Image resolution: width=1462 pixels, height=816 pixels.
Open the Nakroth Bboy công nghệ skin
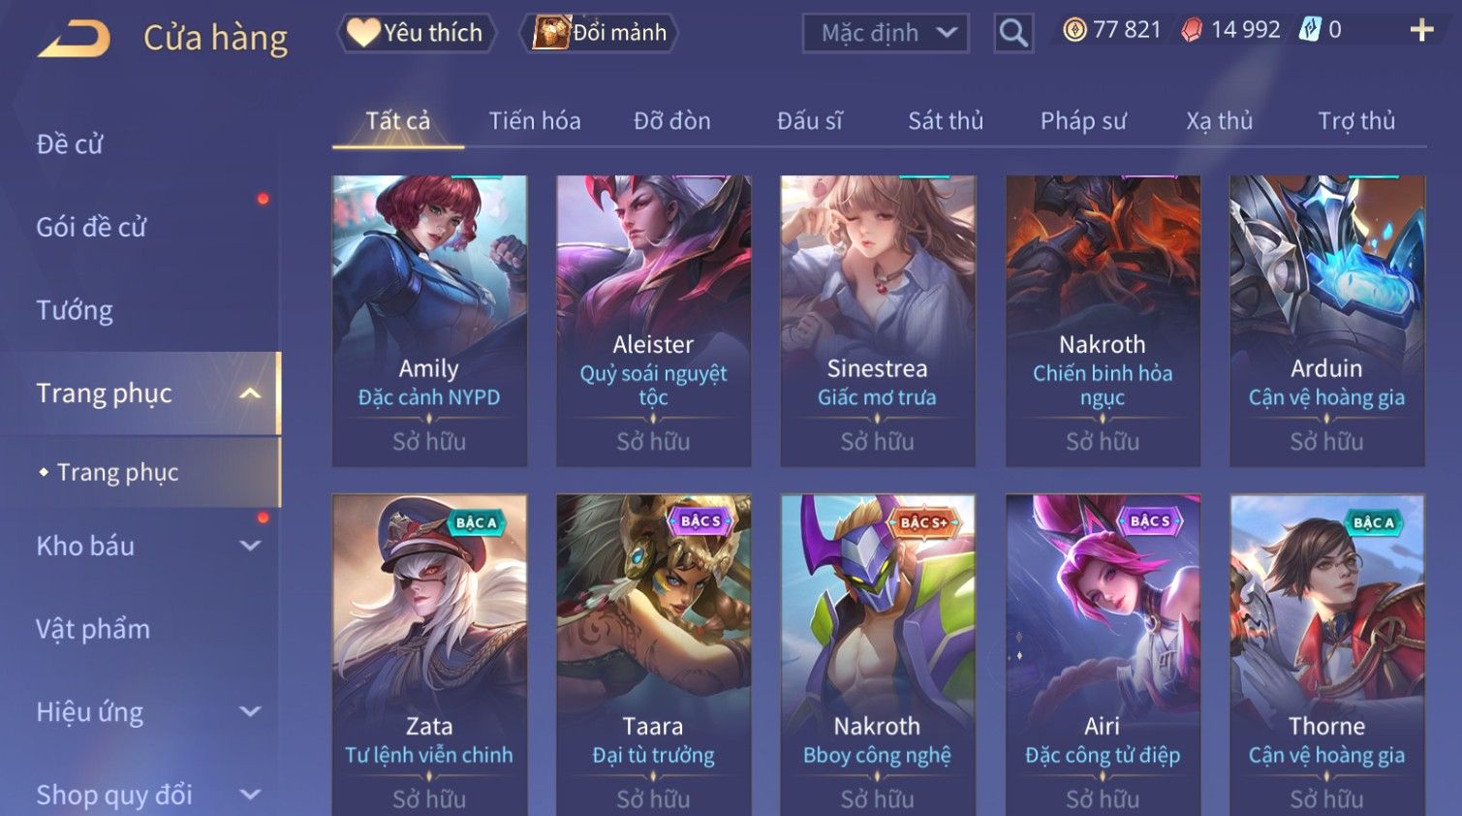[x=878, y=655]
